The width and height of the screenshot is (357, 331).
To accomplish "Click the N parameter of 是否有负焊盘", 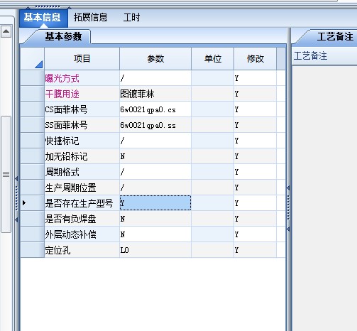I will pyautogui.click(x=155, y=219).
